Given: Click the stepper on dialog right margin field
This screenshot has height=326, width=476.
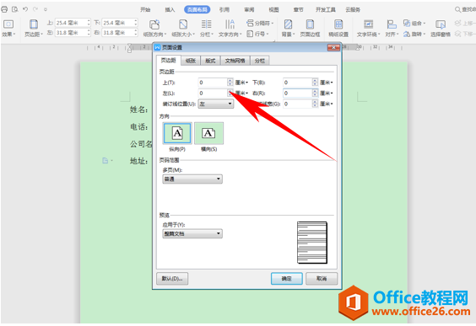Looking at the screenshot, I should tap(315, 93).
